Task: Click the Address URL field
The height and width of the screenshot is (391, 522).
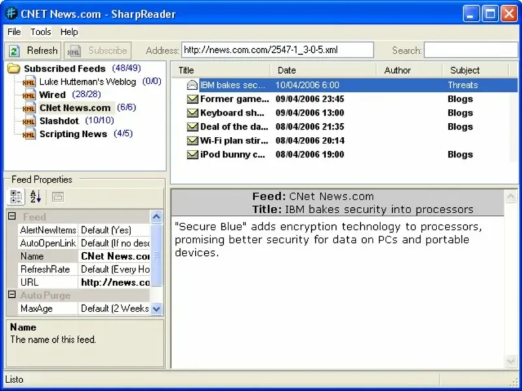Action: (277, 50)
